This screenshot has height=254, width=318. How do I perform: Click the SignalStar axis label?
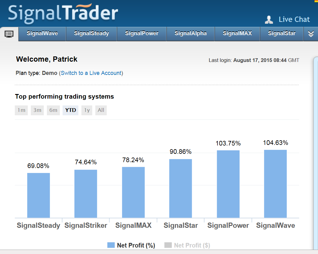tap(181, 225)
